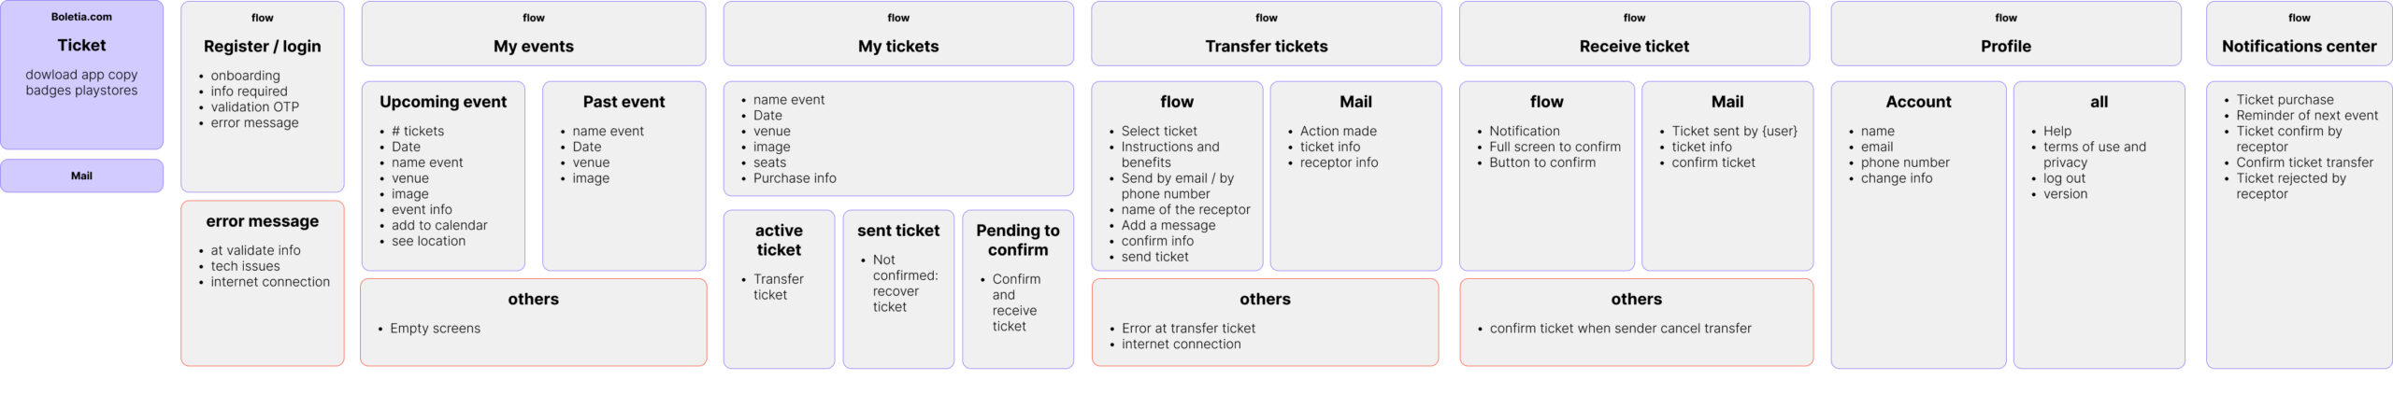
Task: Click the Register / login flow card
Action: (x=262, y=96)
